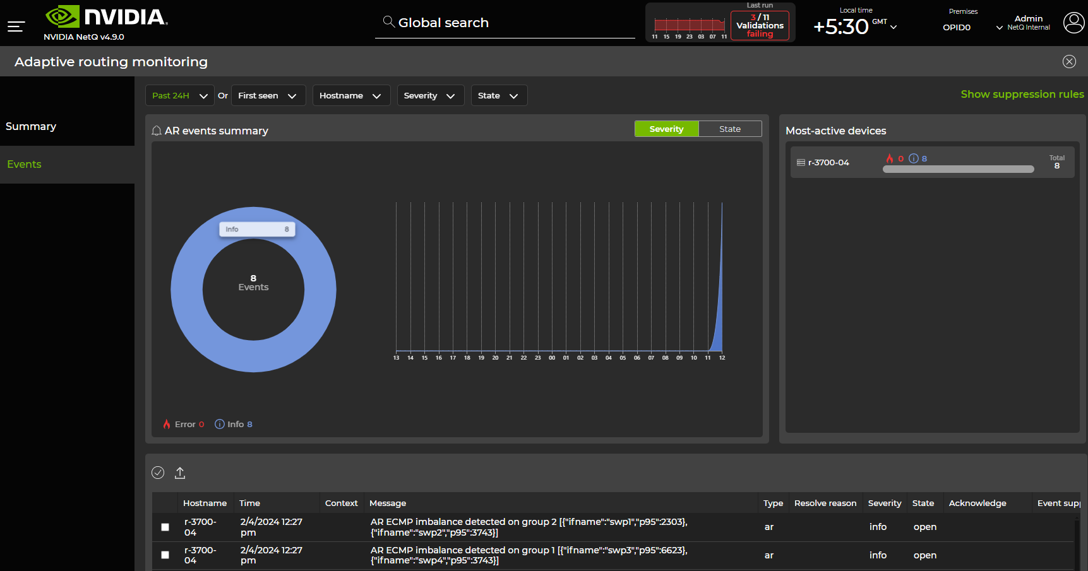Click the activity progress bar for device r-3700-04
Image resolution: width=1088 pixels, height=571 pixels.
tap(958, 169)
